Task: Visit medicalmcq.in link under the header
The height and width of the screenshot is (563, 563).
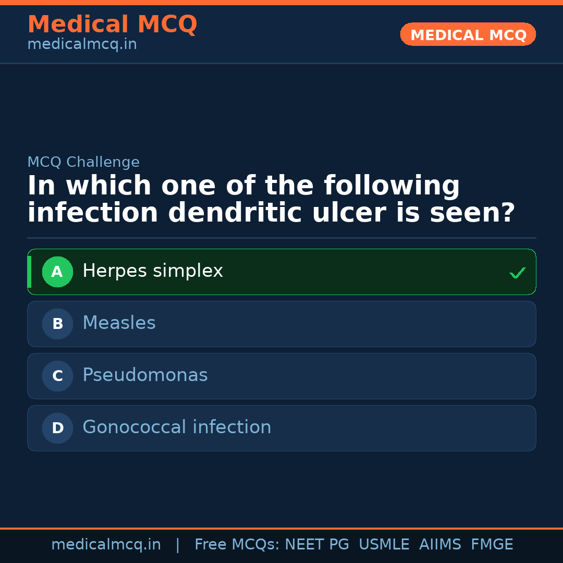Action: (82, 44)
